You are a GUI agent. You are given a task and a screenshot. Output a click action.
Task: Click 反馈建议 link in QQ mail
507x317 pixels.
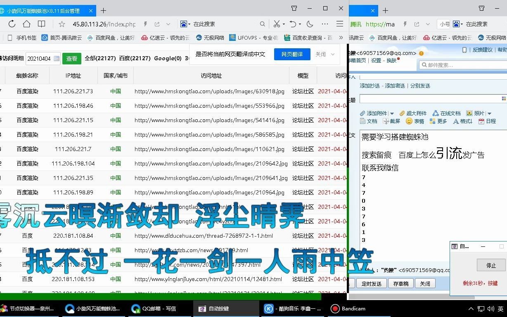(483, 50)
